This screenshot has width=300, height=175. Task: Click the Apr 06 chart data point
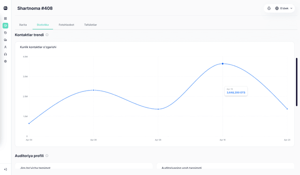[94, 90]
